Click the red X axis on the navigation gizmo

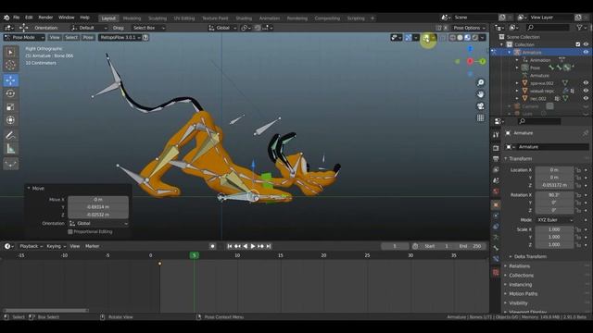pos(470,61)
